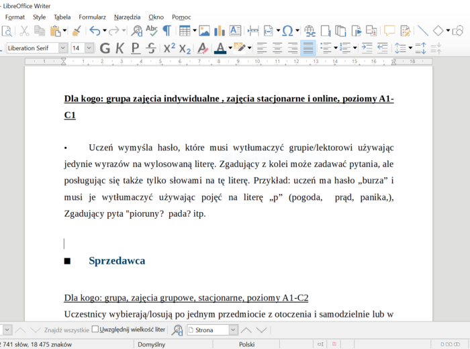The image size is (470, 349).
Task: Toggle superscript X²
Action: click(169, 48)
